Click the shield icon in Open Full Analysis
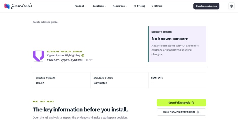The width and height of the screenshot is (238, 120). pos(193,103)
